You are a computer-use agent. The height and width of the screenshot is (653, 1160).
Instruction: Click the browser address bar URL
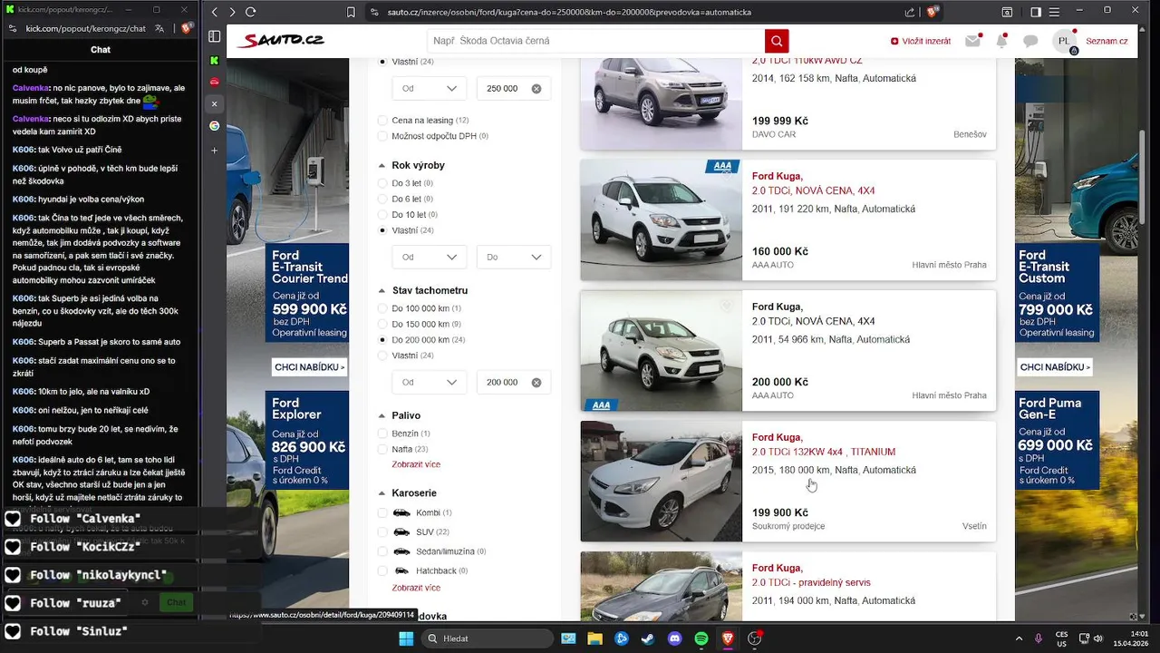coord(569,12)
